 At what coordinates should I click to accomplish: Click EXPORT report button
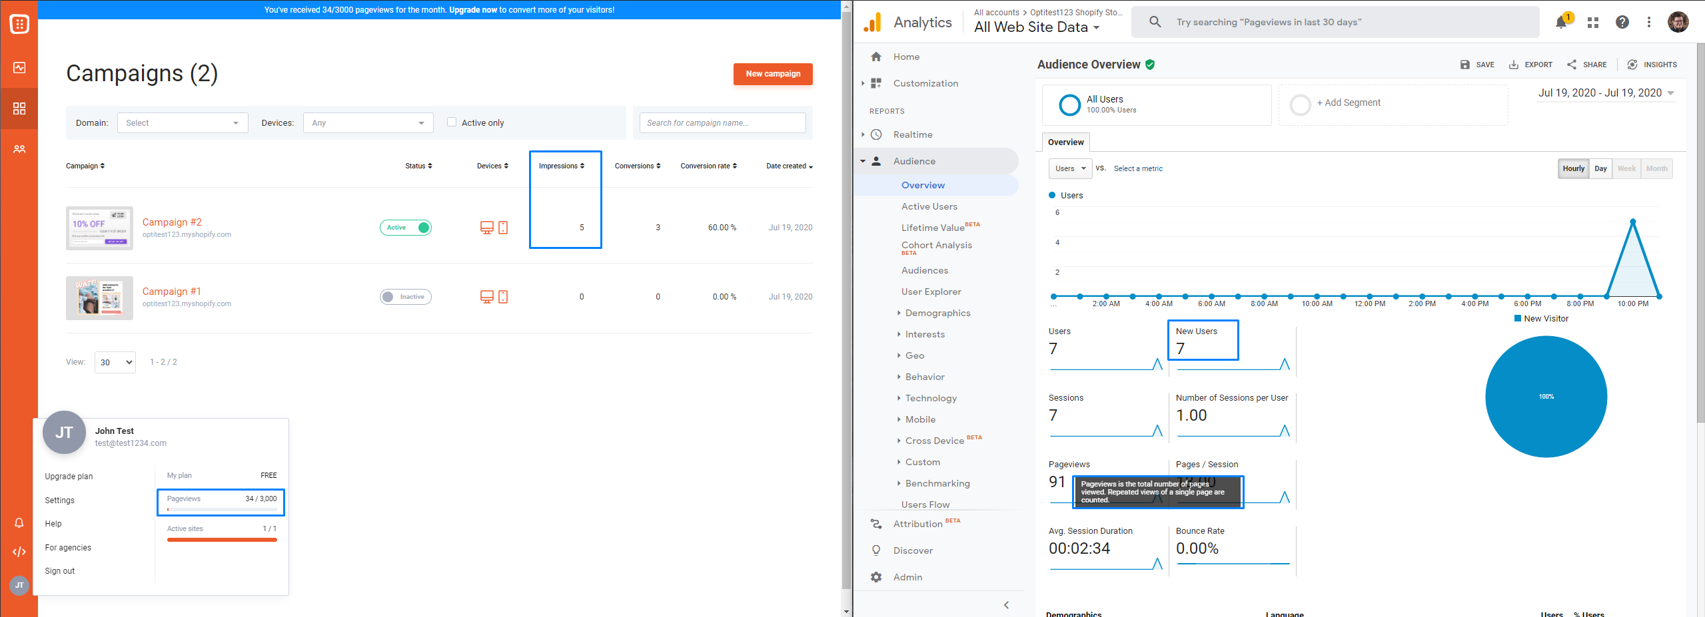click(1530, 65)
